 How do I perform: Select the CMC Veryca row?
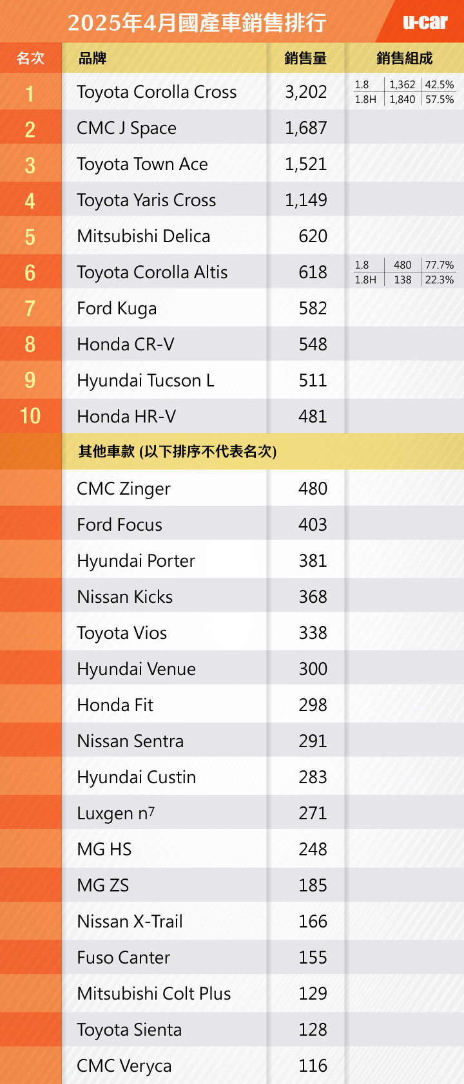pyautogui.click(x=232, y=1065)
